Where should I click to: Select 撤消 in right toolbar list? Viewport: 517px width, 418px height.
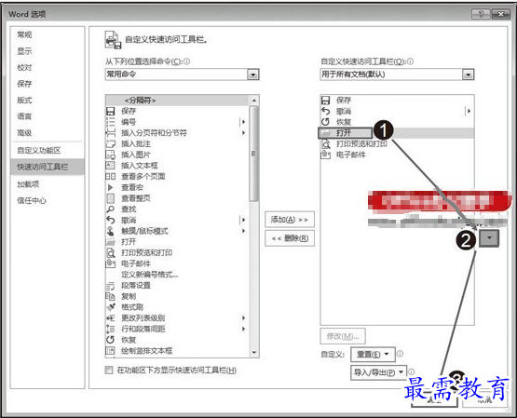point(343,112)
